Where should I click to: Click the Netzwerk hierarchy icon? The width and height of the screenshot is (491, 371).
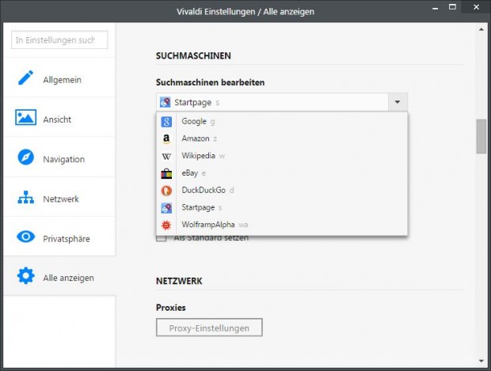[25, 198]
